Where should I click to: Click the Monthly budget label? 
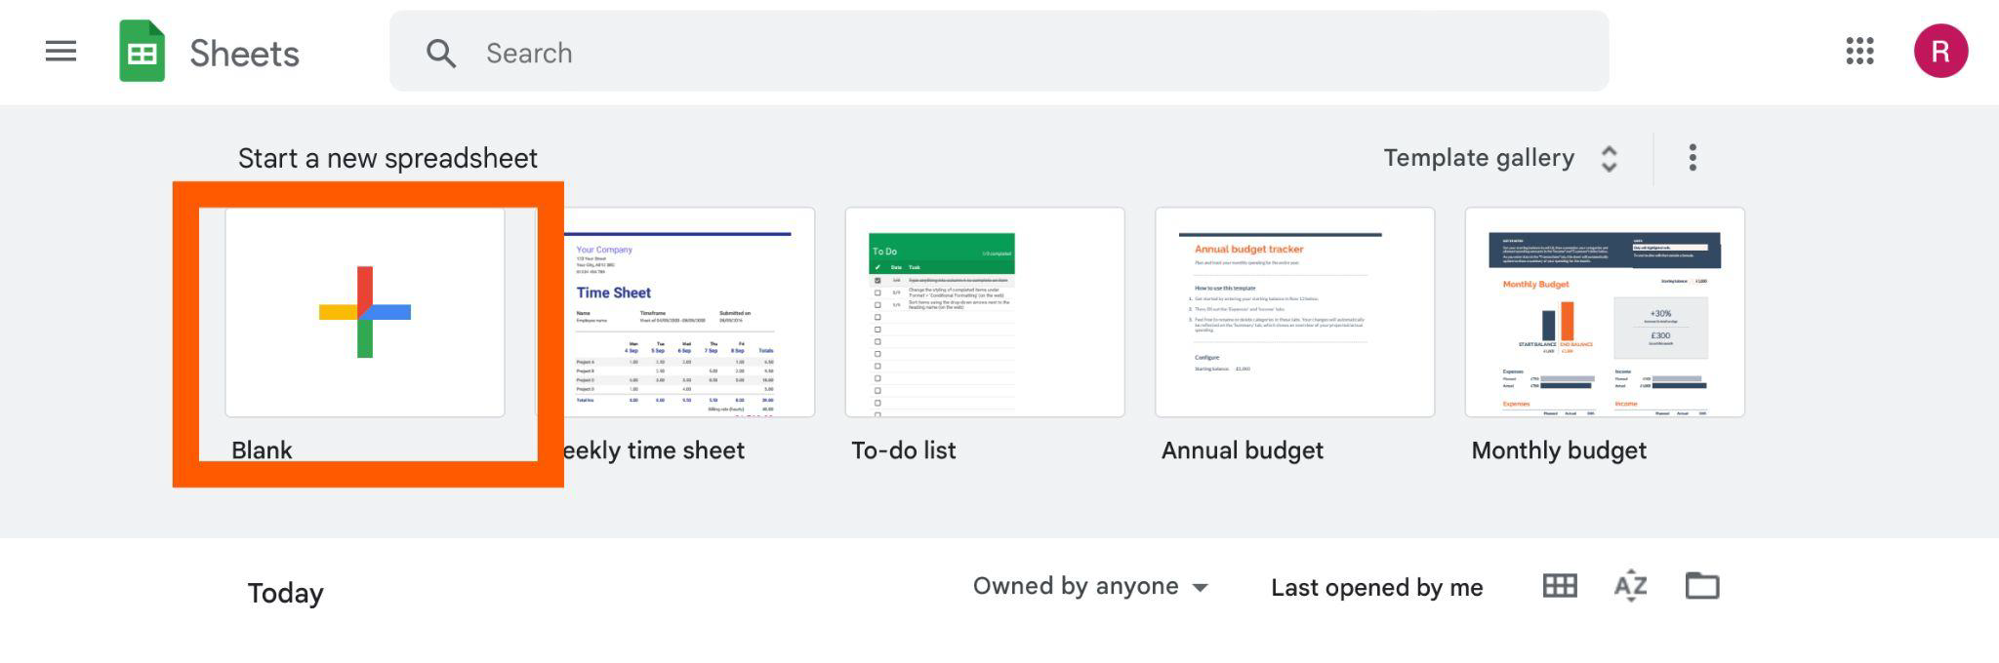[x=1559, y=450]
